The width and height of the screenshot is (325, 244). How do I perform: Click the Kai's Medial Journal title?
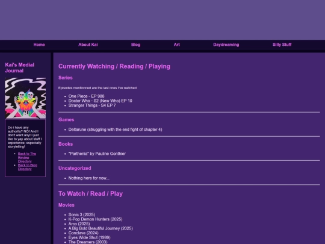pos(19,67)
